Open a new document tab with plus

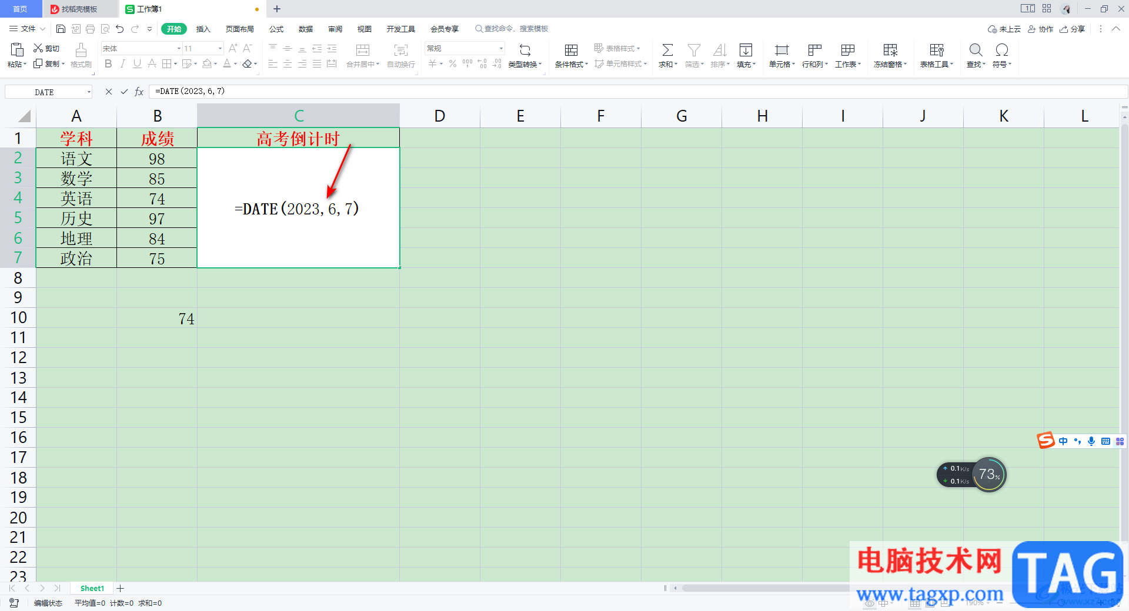point(277,9)
